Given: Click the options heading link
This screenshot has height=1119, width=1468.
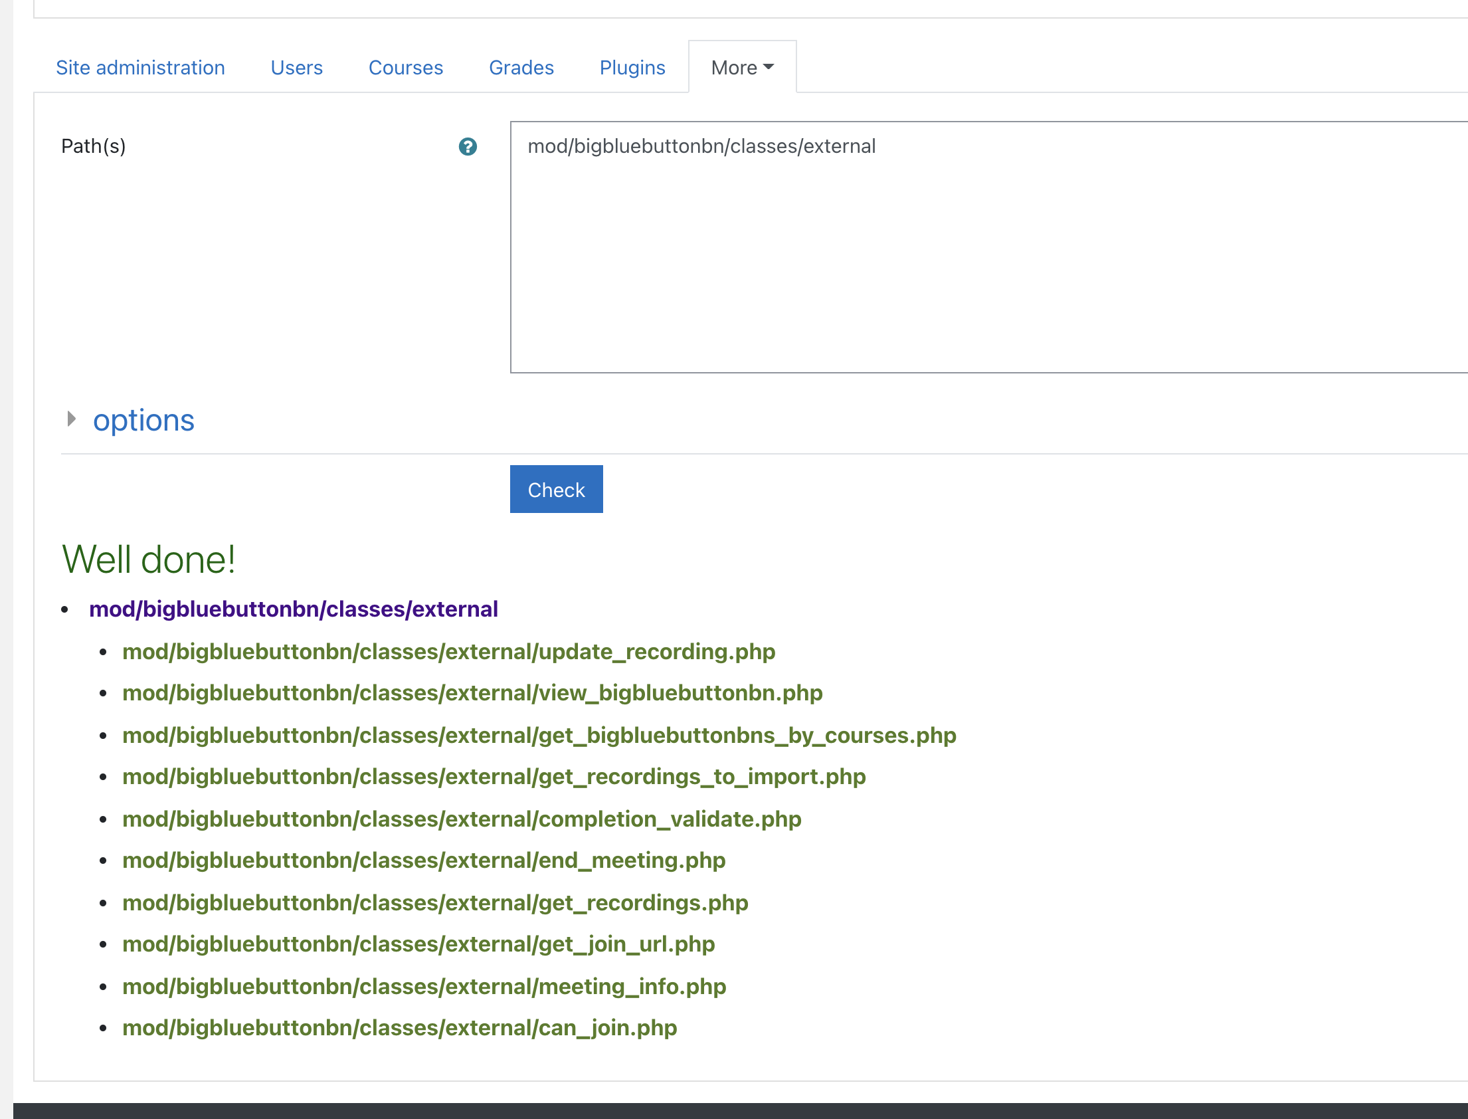Looking at the screenshot, I should click(143, 421).
